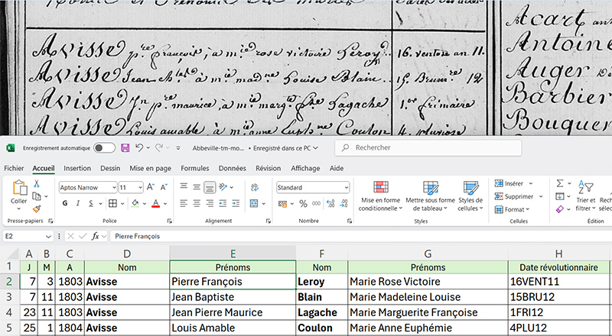Open the Standard number format dropdown

(x=347, y=188)
